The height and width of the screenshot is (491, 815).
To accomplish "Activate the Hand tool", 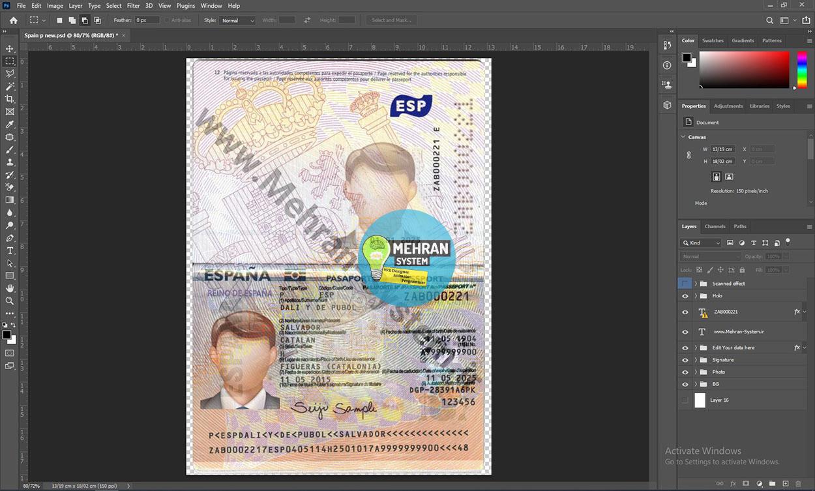I will tap(10, 288).
